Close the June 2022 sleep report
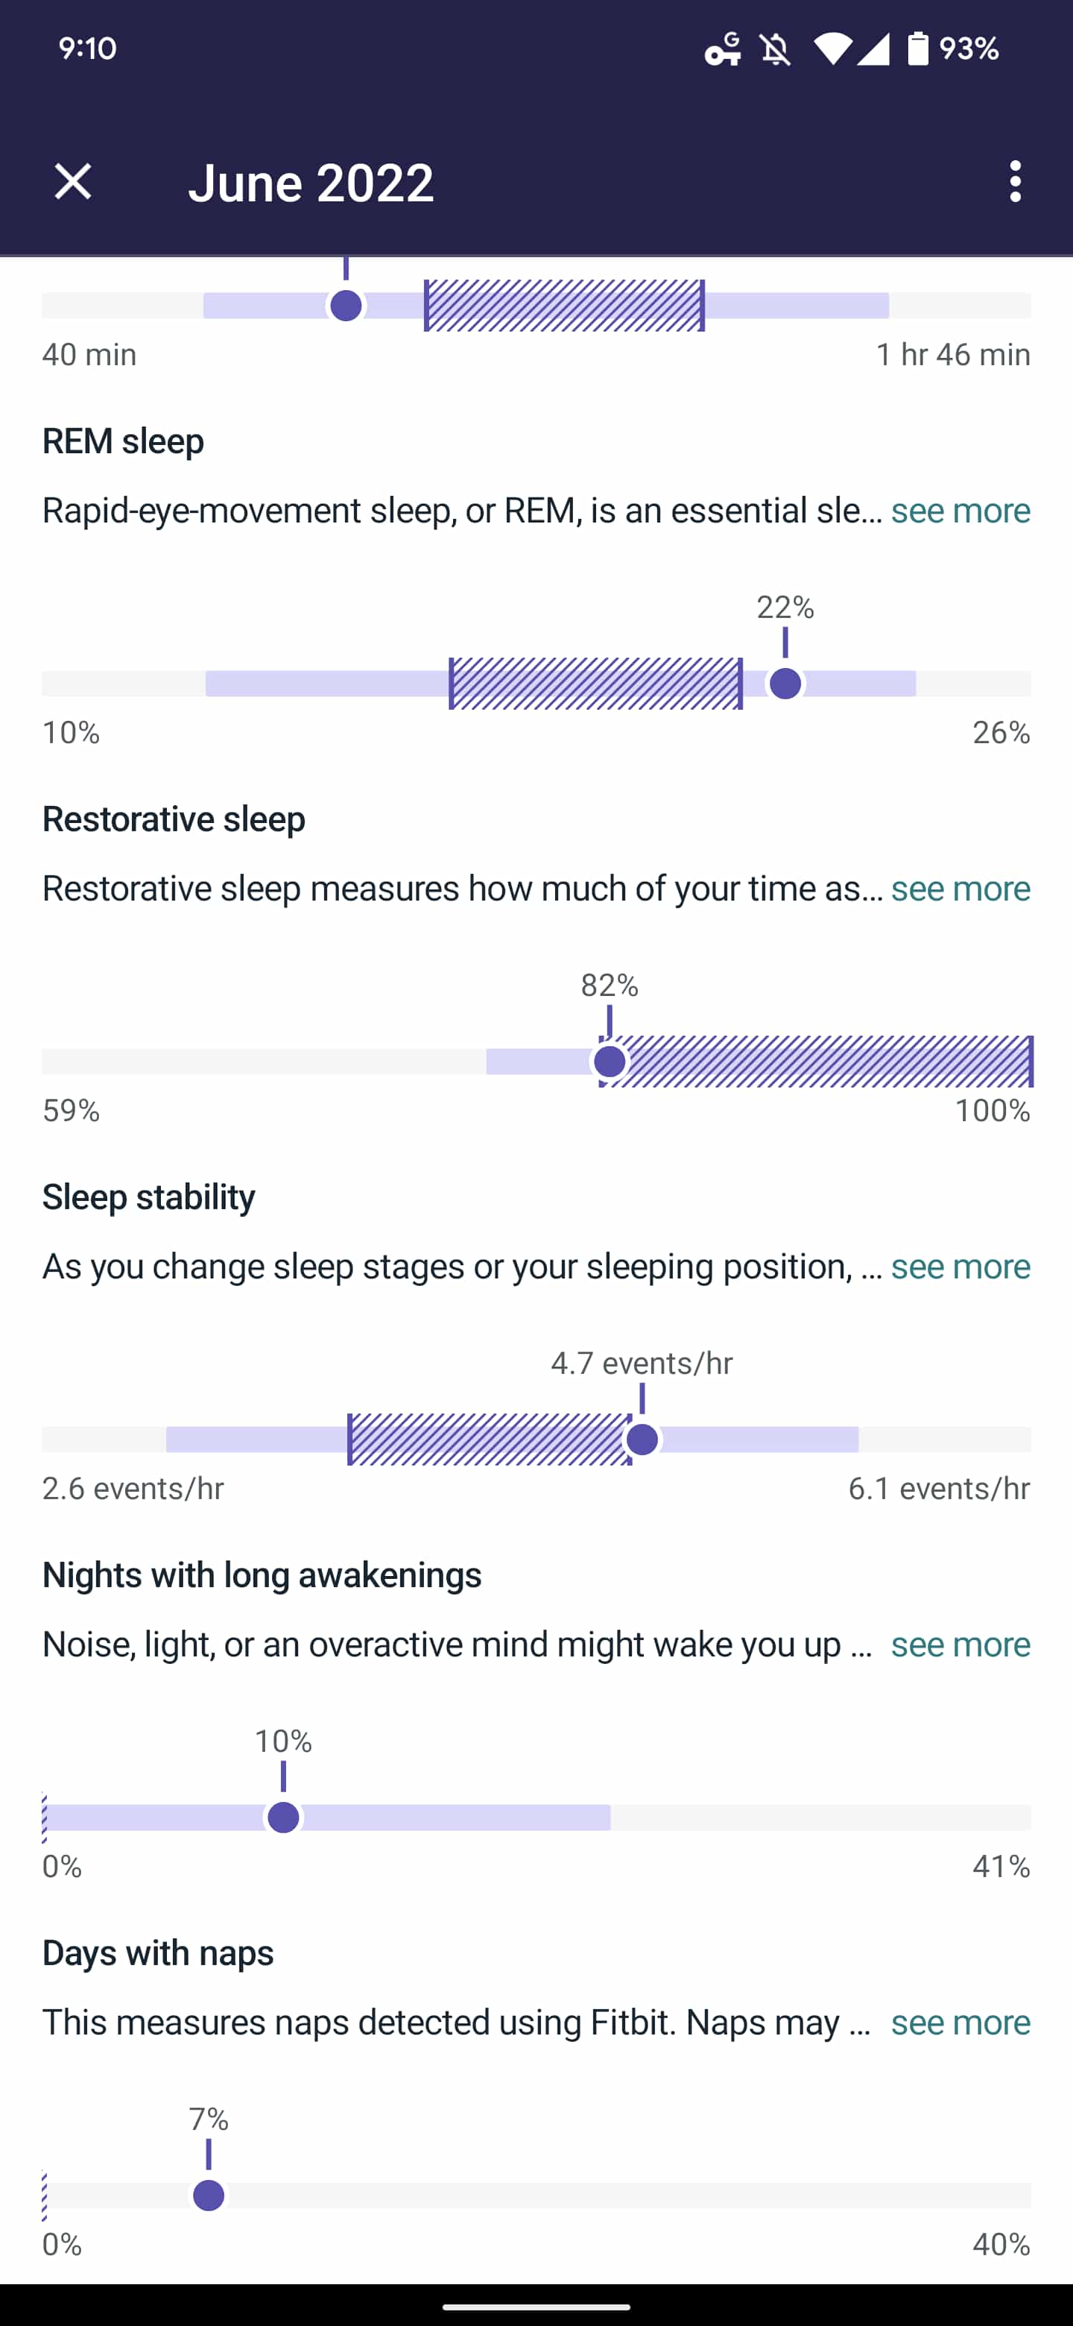Viewport: 1073px width, 2326px height. point(73,183)
